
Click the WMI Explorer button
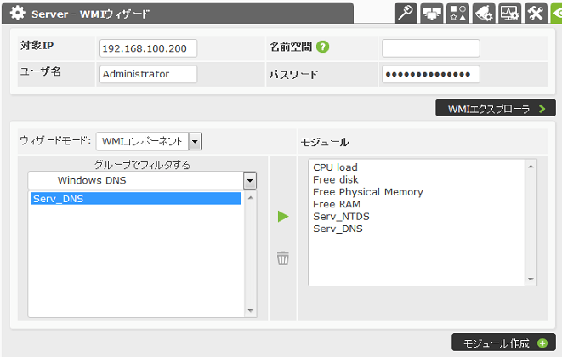[x=495, y=109]
